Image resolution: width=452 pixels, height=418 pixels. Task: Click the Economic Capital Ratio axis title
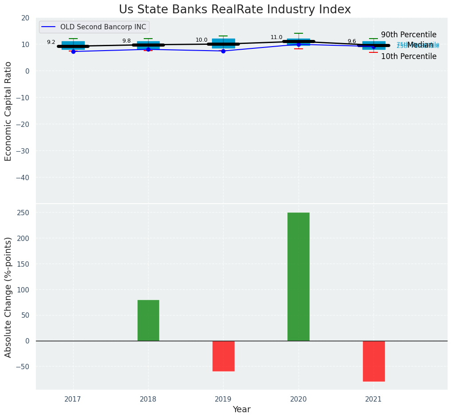[8, 111]
